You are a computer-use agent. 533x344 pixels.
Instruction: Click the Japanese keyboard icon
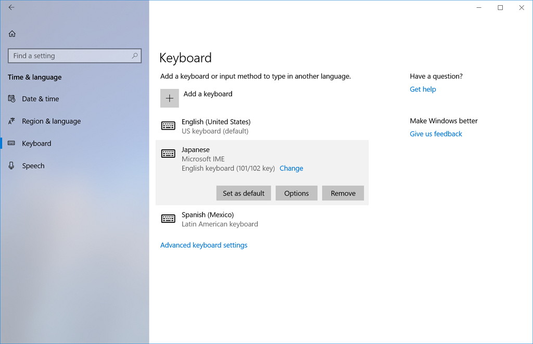tap(168, 154)
